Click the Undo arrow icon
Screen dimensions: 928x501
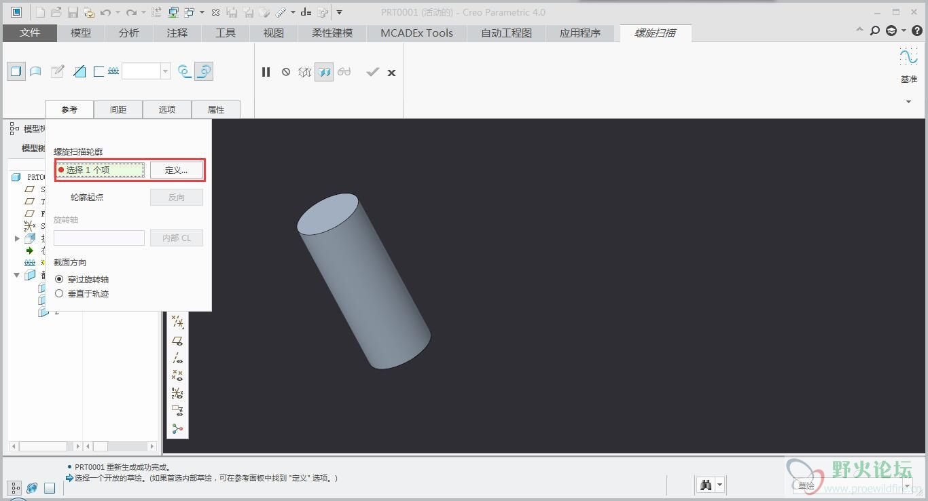click(105, 12)
